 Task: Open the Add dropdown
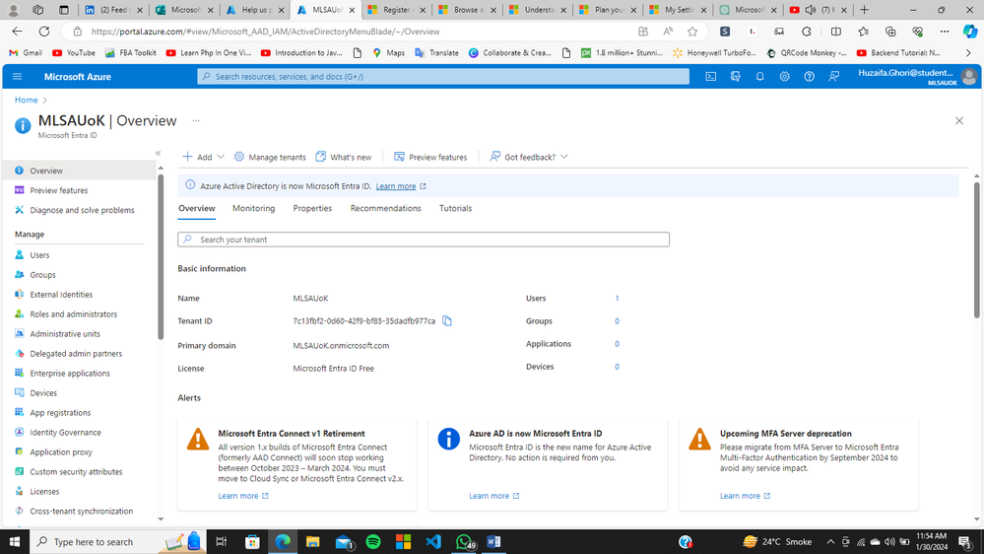tap(203, 157)
